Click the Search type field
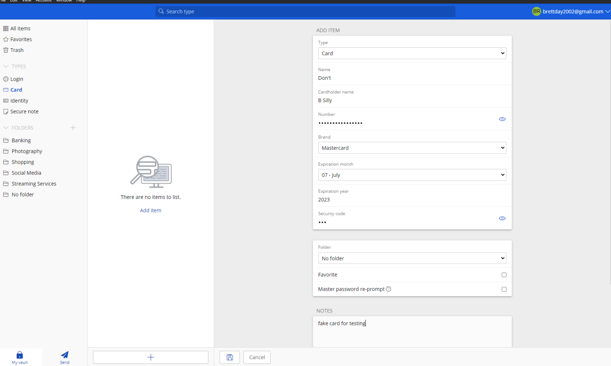Screen dimensions: 611x366 (x=305, y=11)
